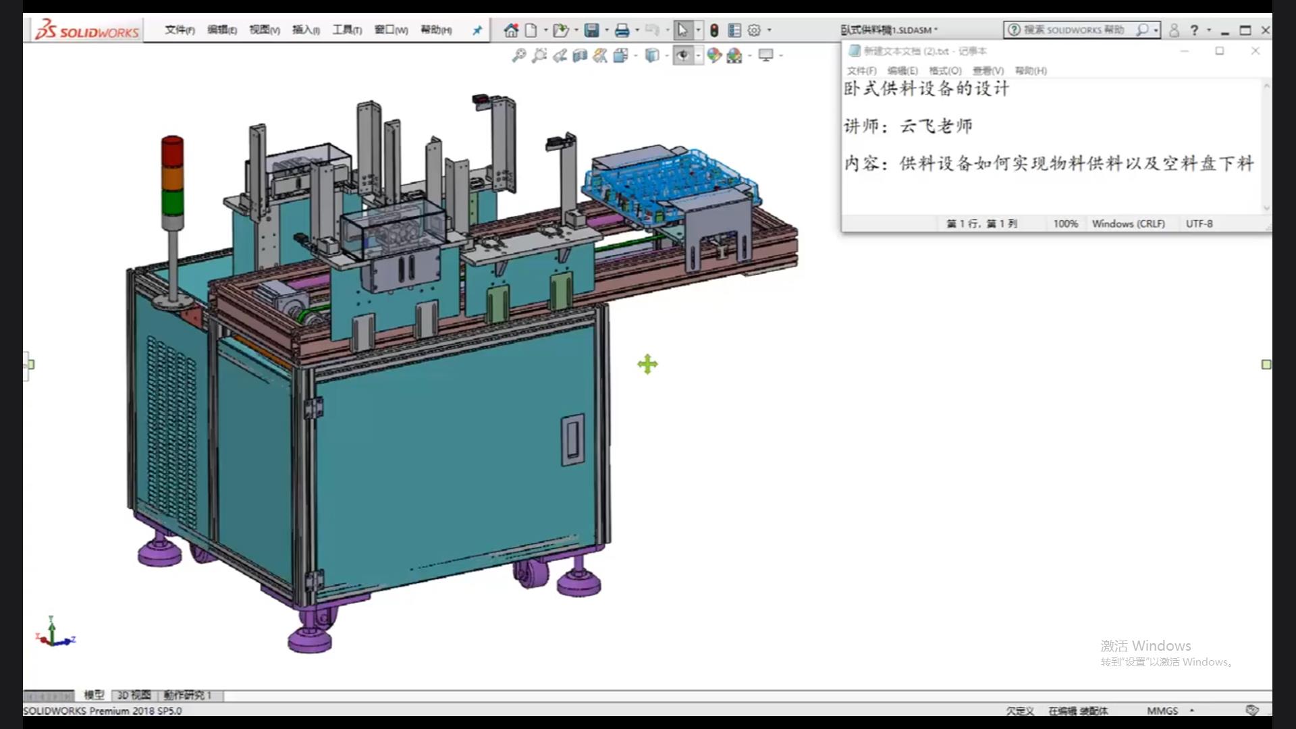Expand the Print dropdown arrow

point(637,30)
